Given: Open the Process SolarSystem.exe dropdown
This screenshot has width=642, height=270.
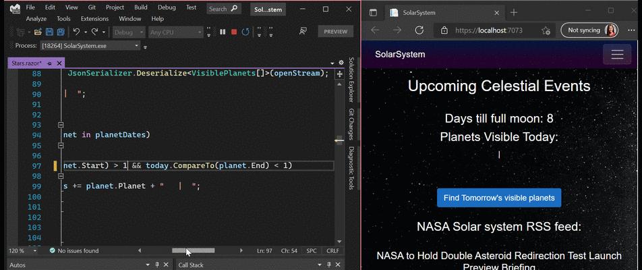Looking at the screenshot, I should click(90, 46).
